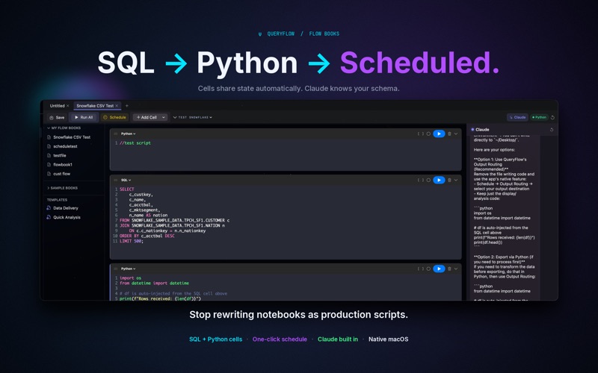Click brackets icon on first Python cell

pyautogui.click(x=421, y=134)
